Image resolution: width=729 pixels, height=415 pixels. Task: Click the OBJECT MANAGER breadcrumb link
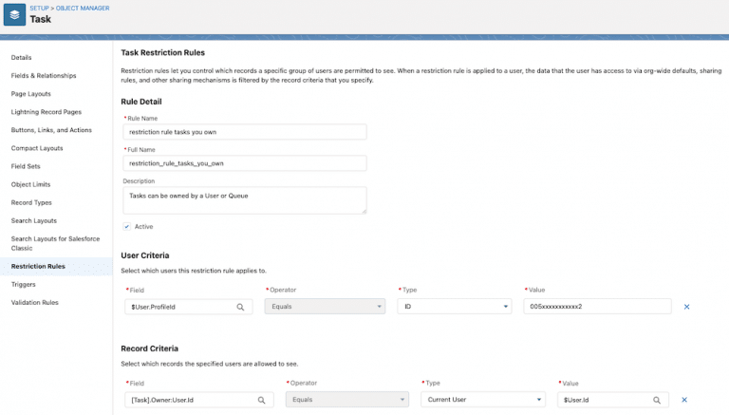[x=83, y=9]
